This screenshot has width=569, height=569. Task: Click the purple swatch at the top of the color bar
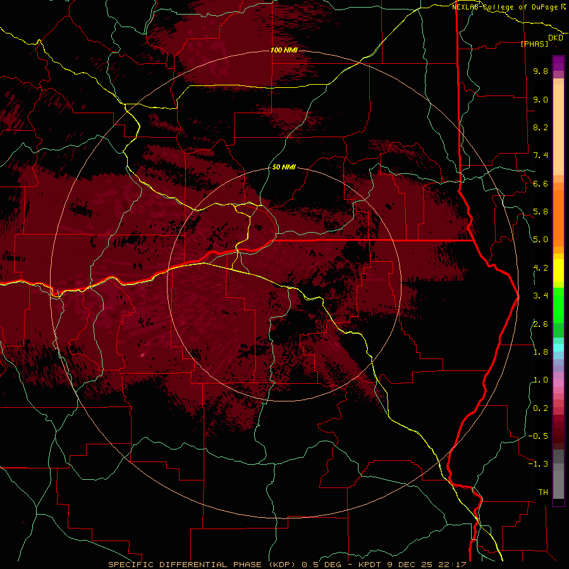tap(558, 63)
